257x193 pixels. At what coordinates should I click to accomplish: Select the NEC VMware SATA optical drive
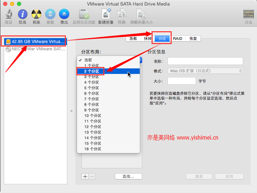tap(36, 49)
